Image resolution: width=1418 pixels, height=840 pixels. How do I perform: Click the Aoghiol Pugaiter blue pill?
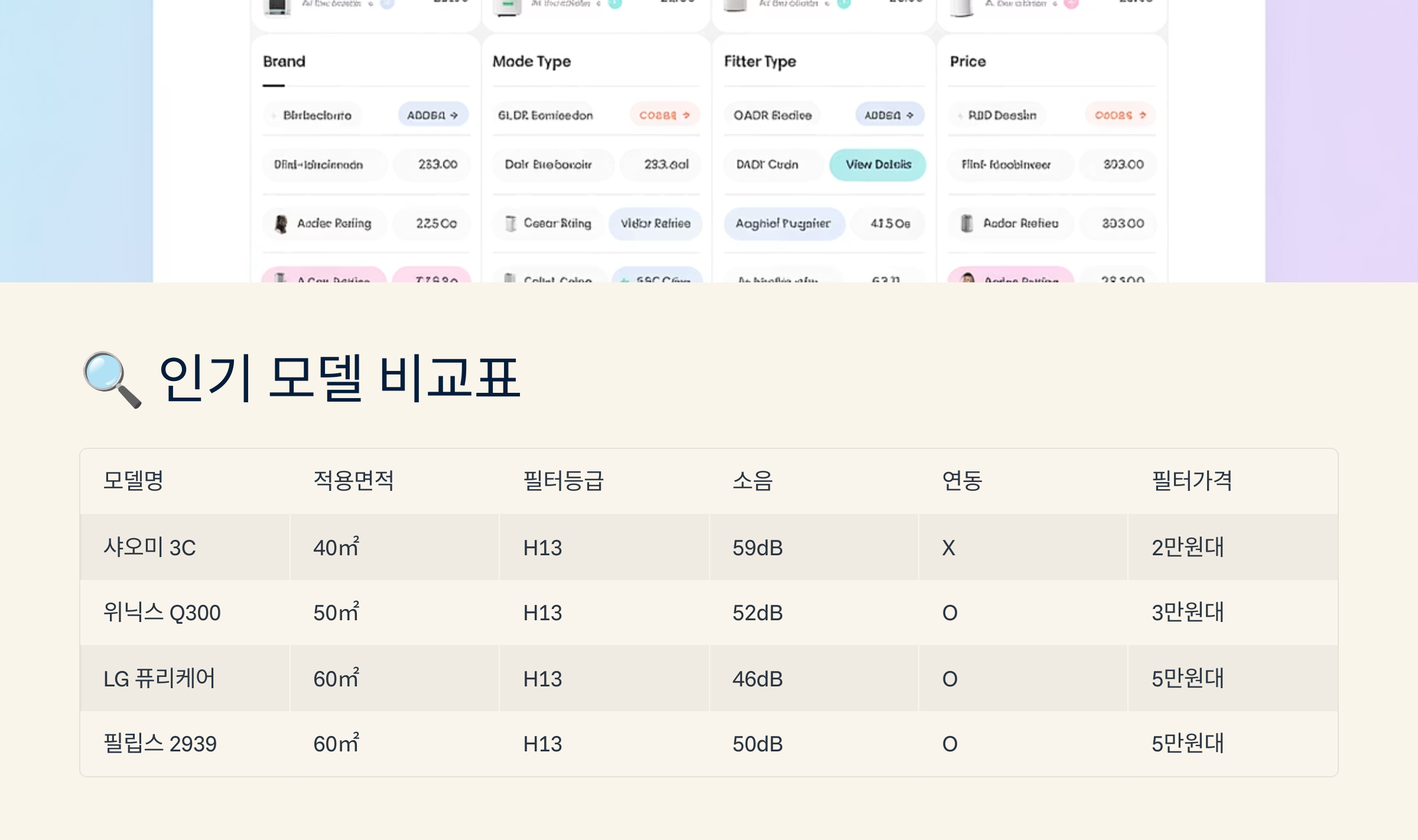click(783, 223)
